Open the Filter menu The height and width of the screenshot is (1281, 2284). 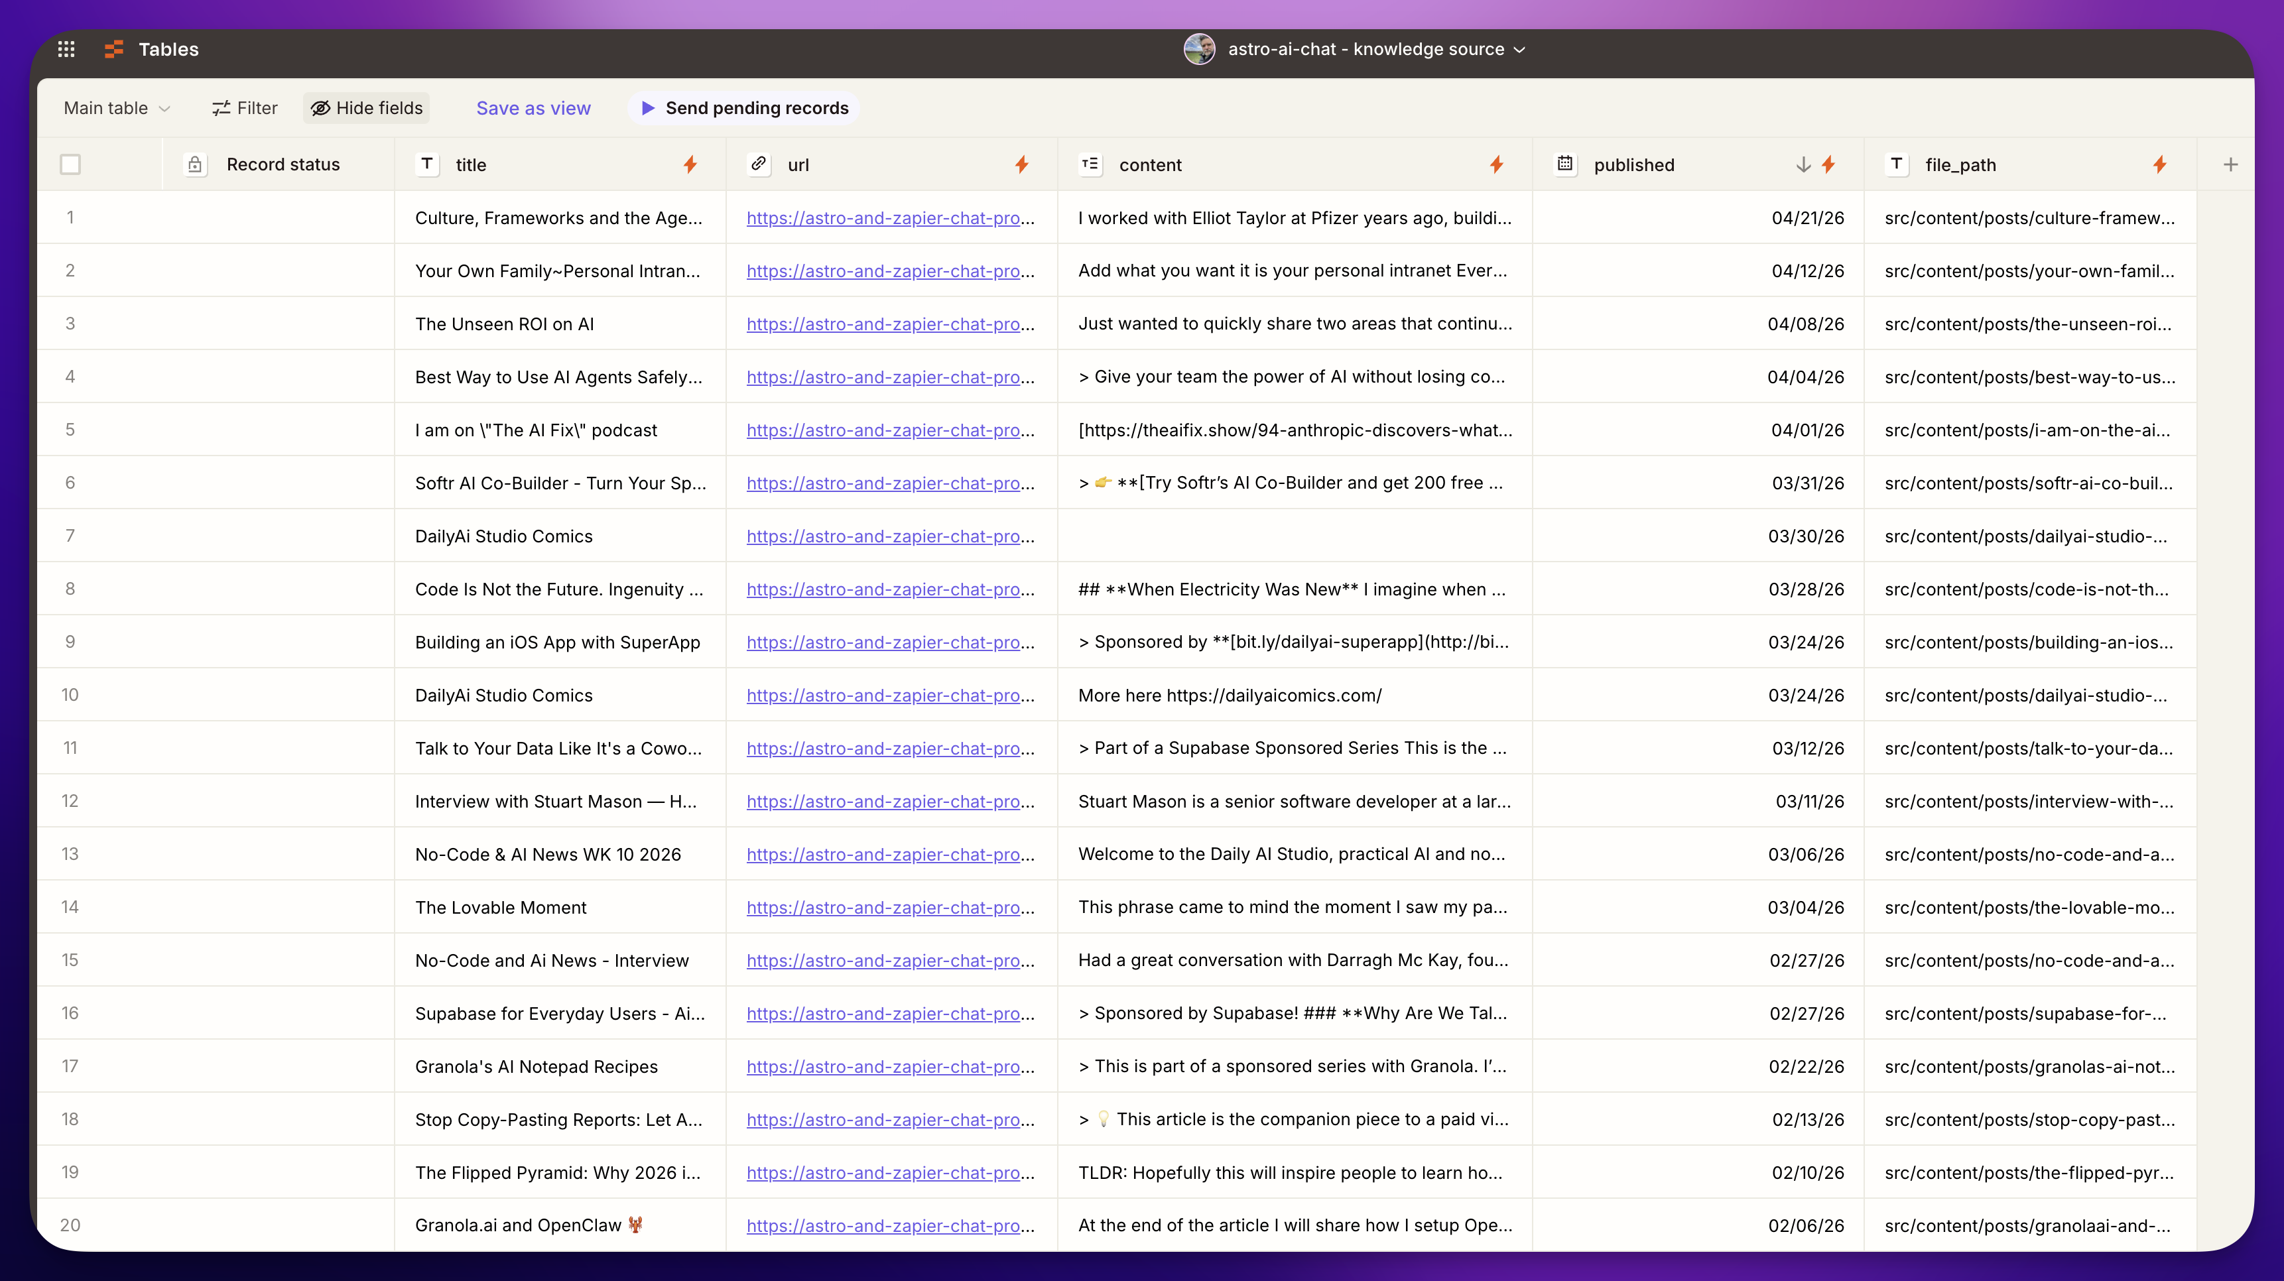245,108
